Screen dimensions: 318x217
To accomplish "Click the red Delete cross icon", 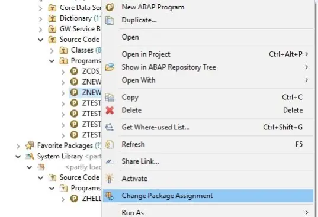I will tap(110, 111).
